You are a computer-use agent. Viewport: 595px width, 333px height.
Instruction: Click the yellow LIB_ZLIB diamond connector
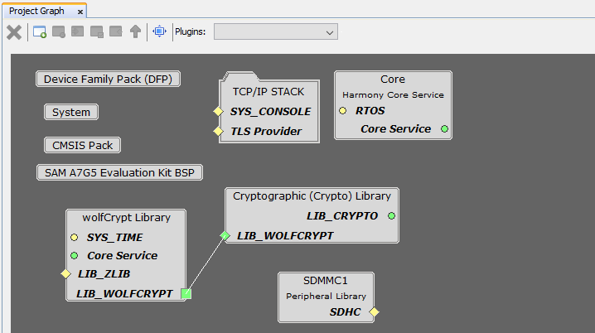tap(65, 274)
